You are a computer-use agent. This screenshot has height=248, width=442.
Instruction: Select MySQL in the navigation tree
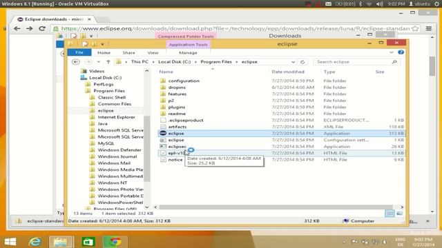pos(106,143)
